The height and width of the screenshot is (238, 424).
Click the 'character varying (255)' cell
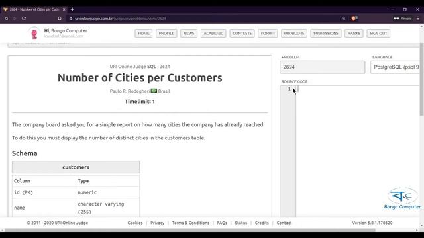pyautogui.click(x=107, y=208)
